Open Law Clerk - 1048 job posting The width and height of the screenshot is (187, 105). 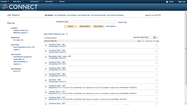[55, 80]
